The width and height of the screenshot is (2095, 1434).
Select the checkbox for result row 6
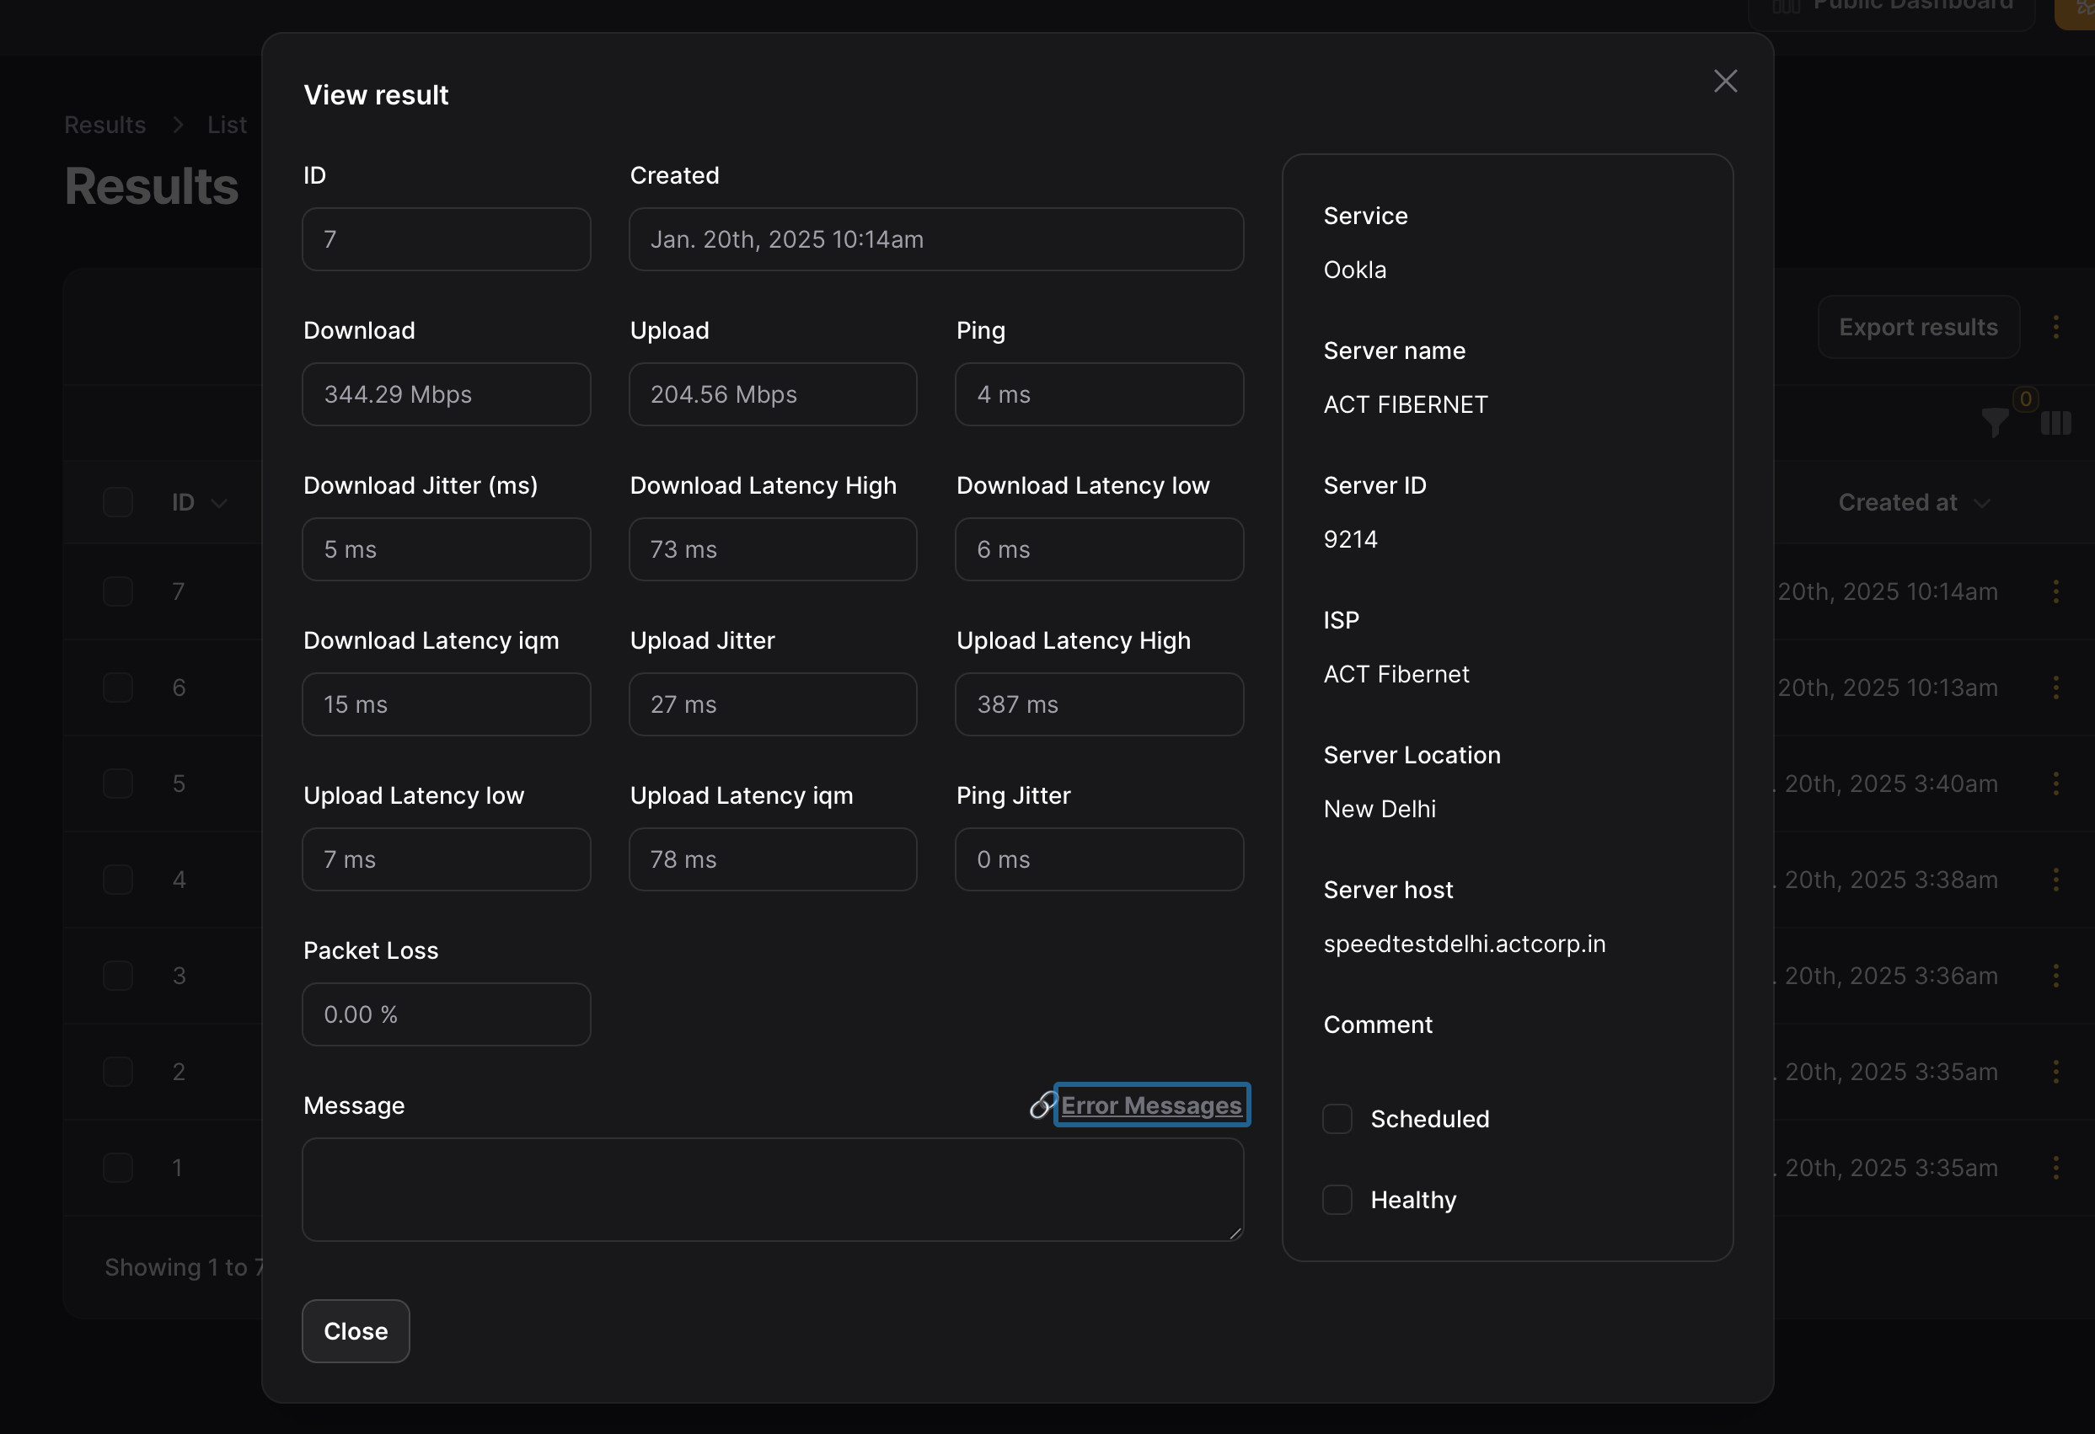118,688
